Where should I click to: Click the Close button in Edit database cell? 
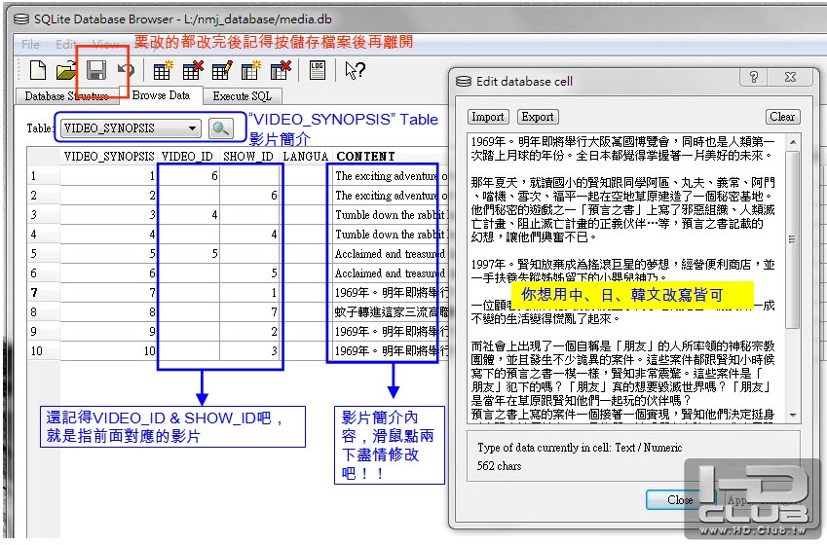pyautogui.click(x=680, y=499)
